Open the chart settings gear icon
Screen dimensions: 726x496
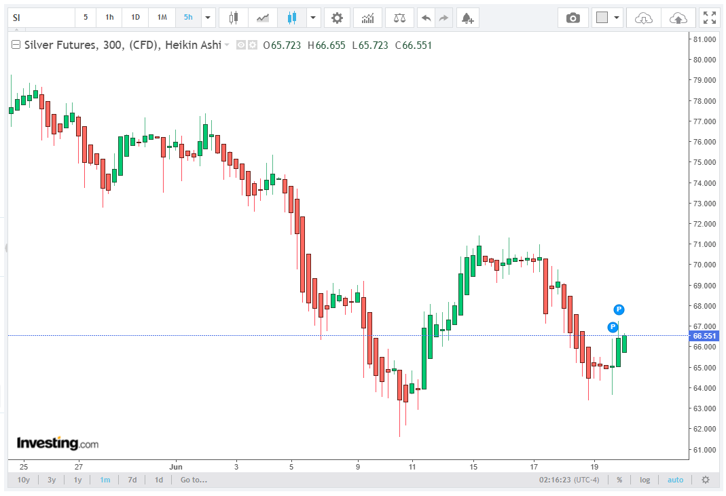pyautogui.click(x=337, y=18)
